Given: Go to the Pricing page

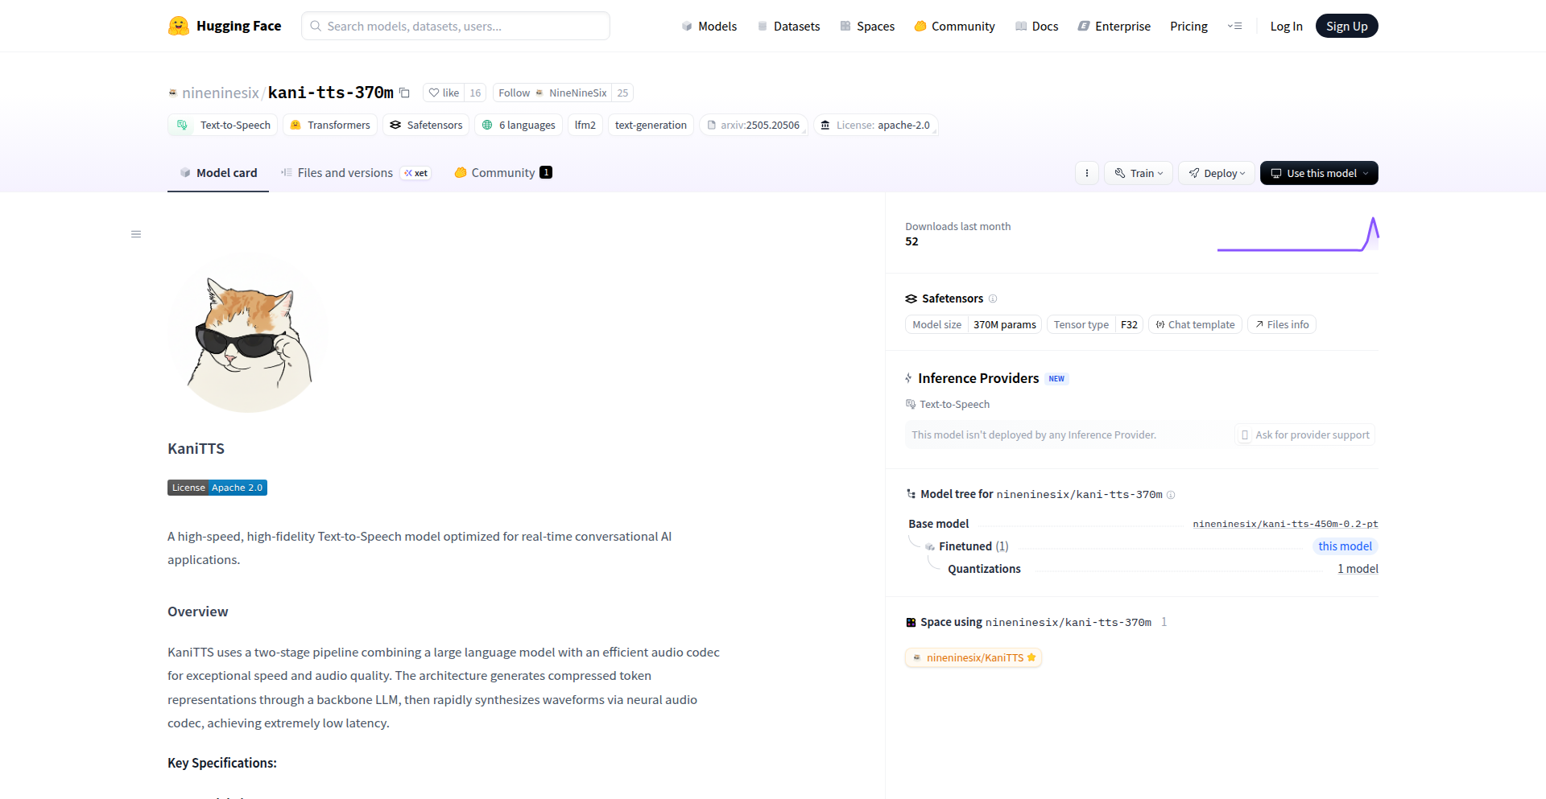Looking at the screenshot, I should pos(1189,26).
